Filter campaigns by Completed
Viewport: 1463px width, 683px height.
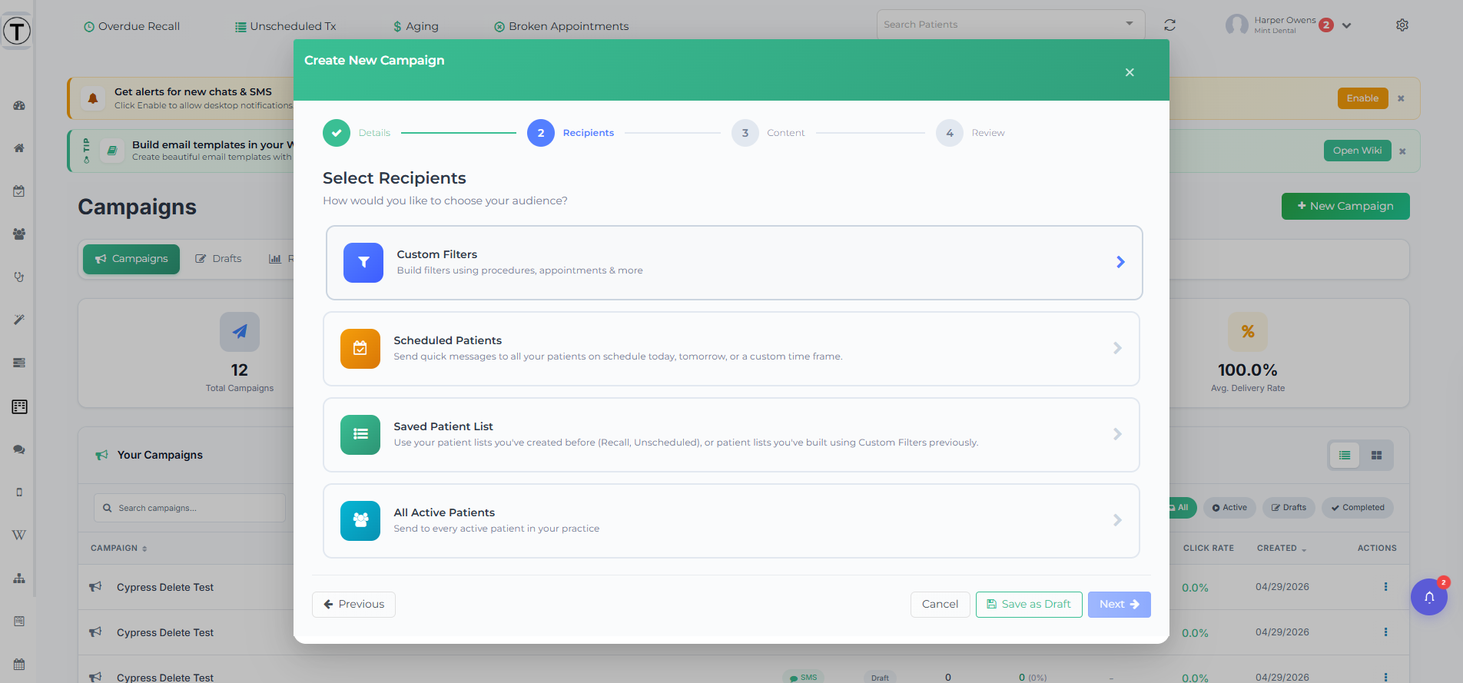point(1358,508)
